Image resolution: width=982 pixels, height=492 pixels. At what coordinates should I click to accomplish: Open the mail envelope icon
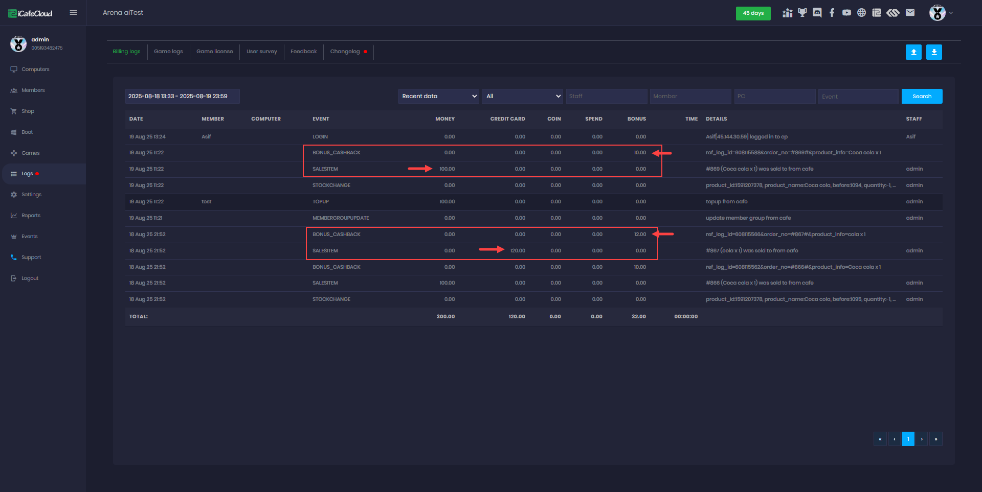tap(910, 13)
